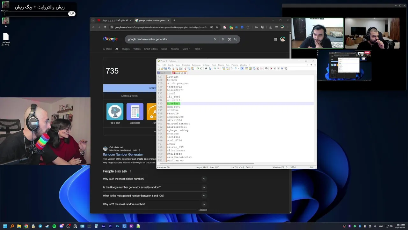Open the Flip a coin tool
408x230 pixels.
[x=115, y=114]
